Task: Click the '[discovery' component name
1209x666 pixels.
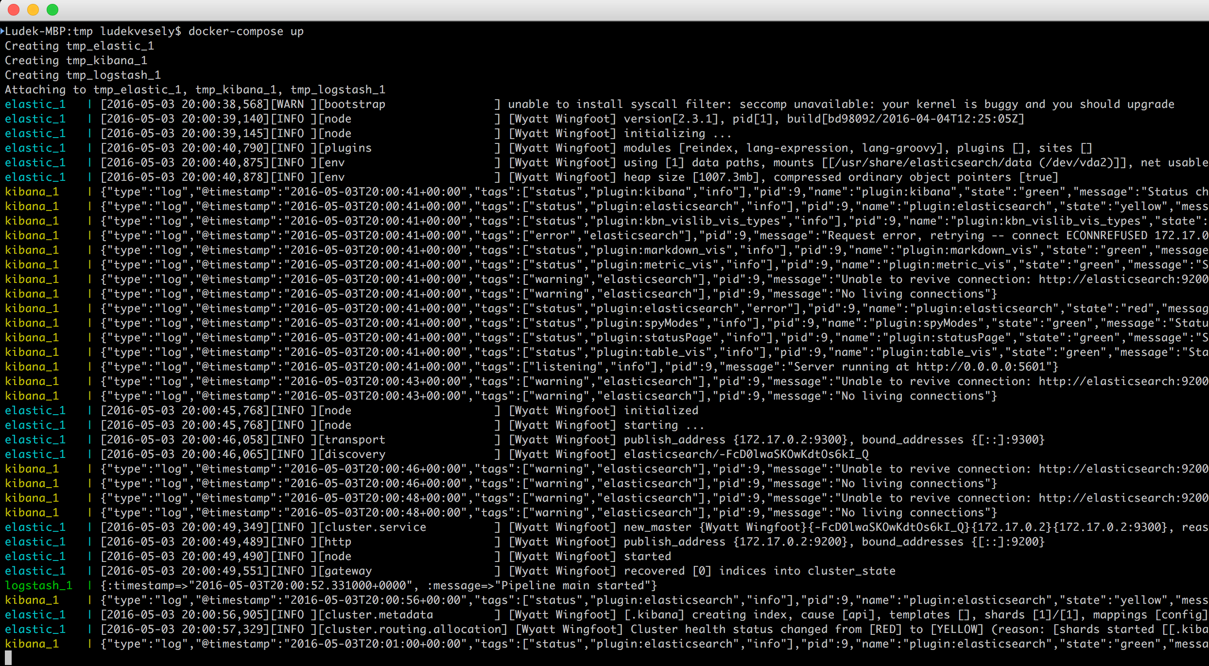Action: click(351, 455)
